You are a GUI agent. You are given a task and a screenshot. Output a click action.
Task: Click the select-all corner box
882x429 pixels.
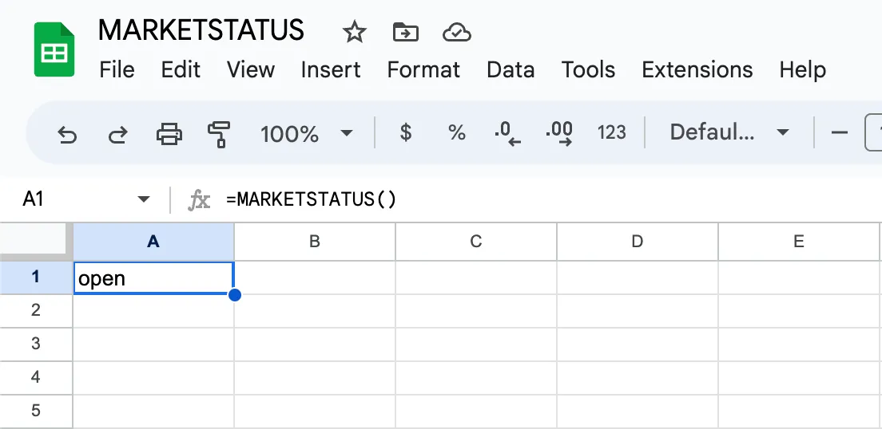coord(36,242)
